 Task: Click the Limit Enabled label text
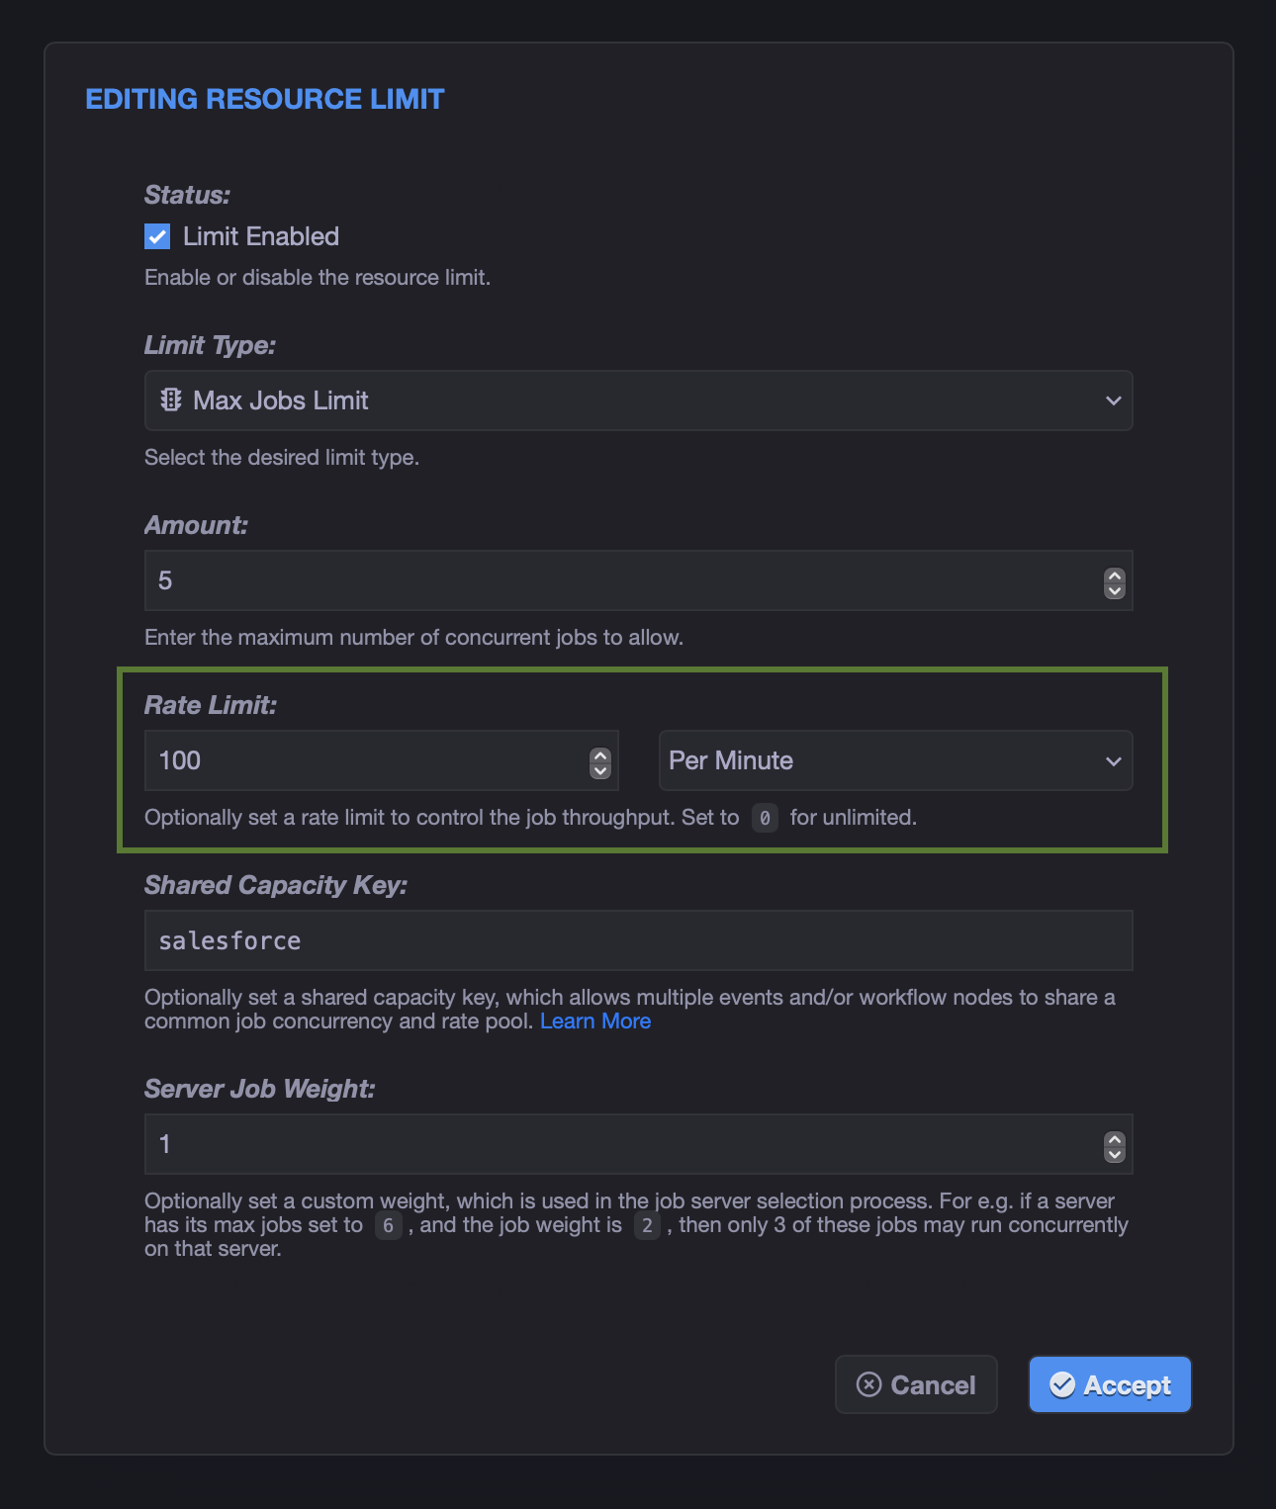(x=261, y=236)
